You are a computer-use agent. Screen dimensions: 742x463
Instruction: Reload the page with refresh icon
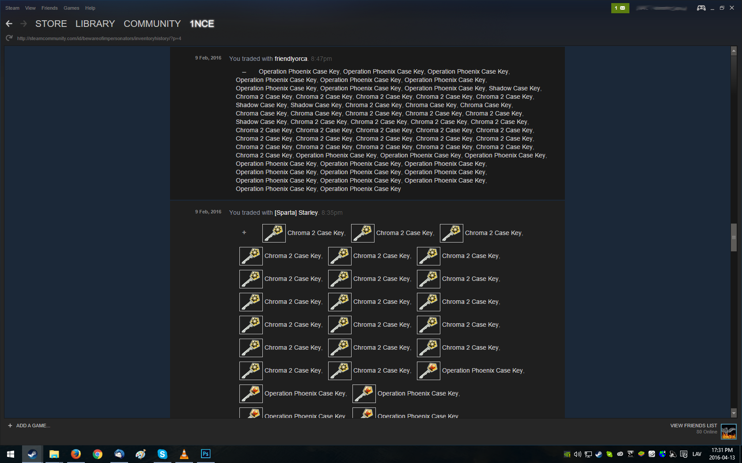[x=9, y=38]
